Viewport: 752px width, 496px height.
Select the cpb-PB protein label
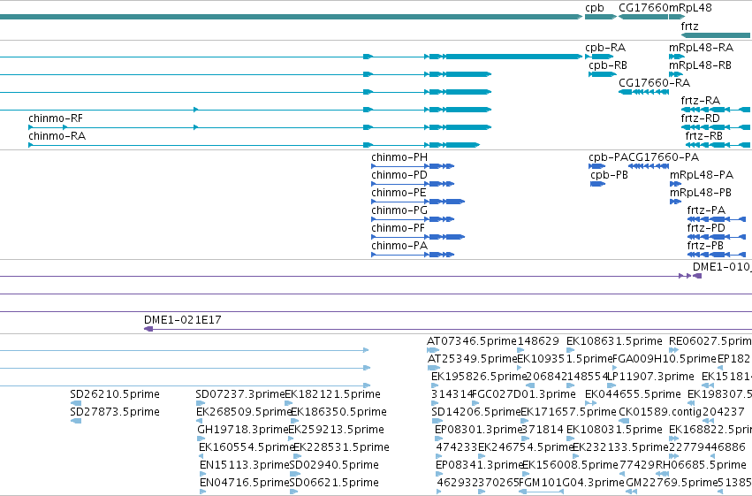[x=609, y=175]
